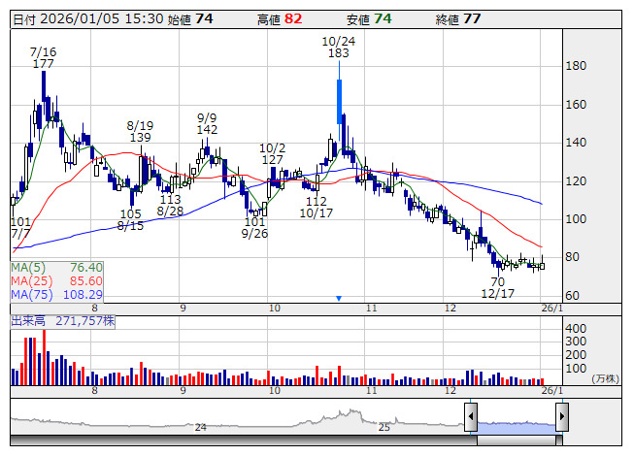The height and width of the screenshot is (456, 634).
Task: Click the 26/1 label on the price chart axis
Action: pyautogui.click(x=551, y=309)
